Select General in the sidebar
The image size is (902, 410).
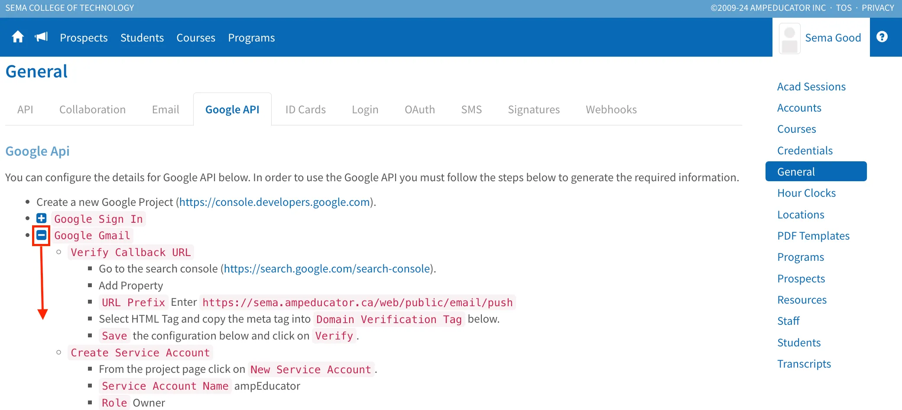[x=816, y=171]
